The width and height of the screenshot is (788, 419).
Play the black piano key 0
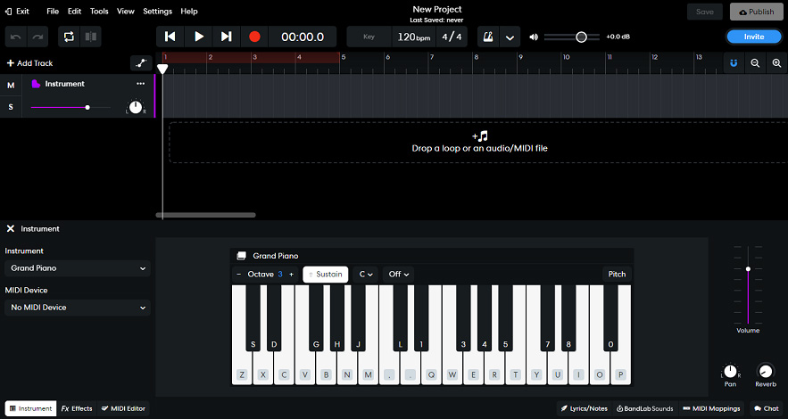610,344
